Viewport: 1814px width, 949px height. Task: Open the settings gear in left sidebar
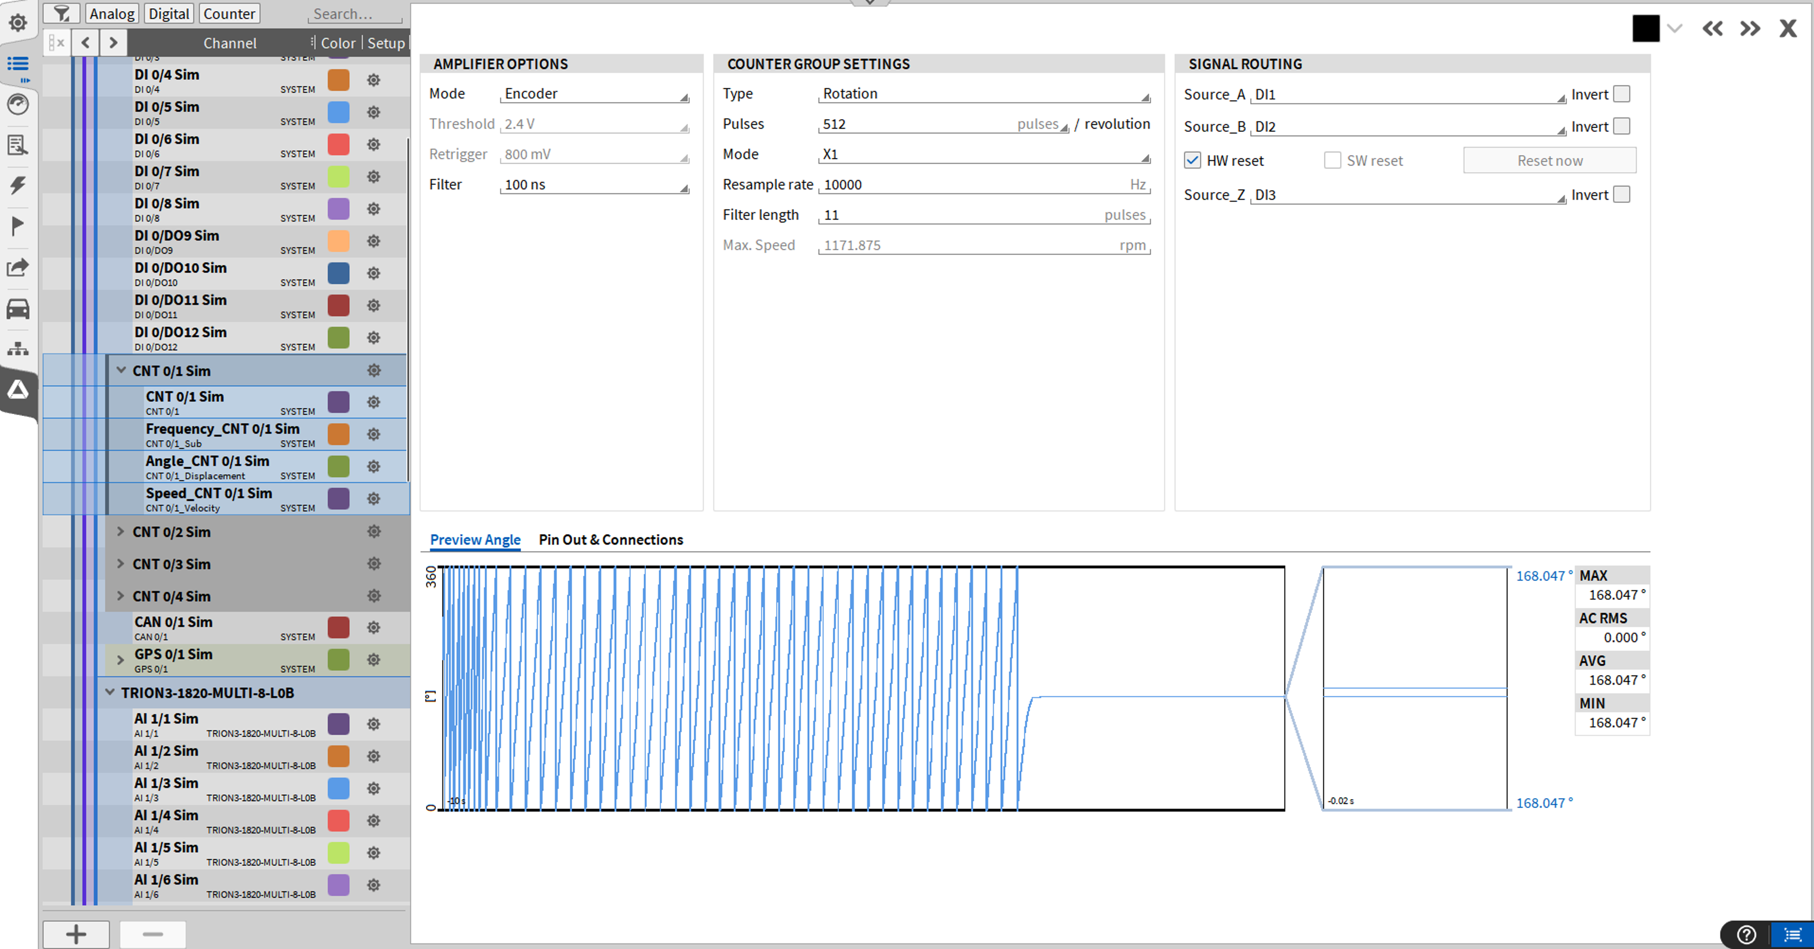[x=18, y=23]
